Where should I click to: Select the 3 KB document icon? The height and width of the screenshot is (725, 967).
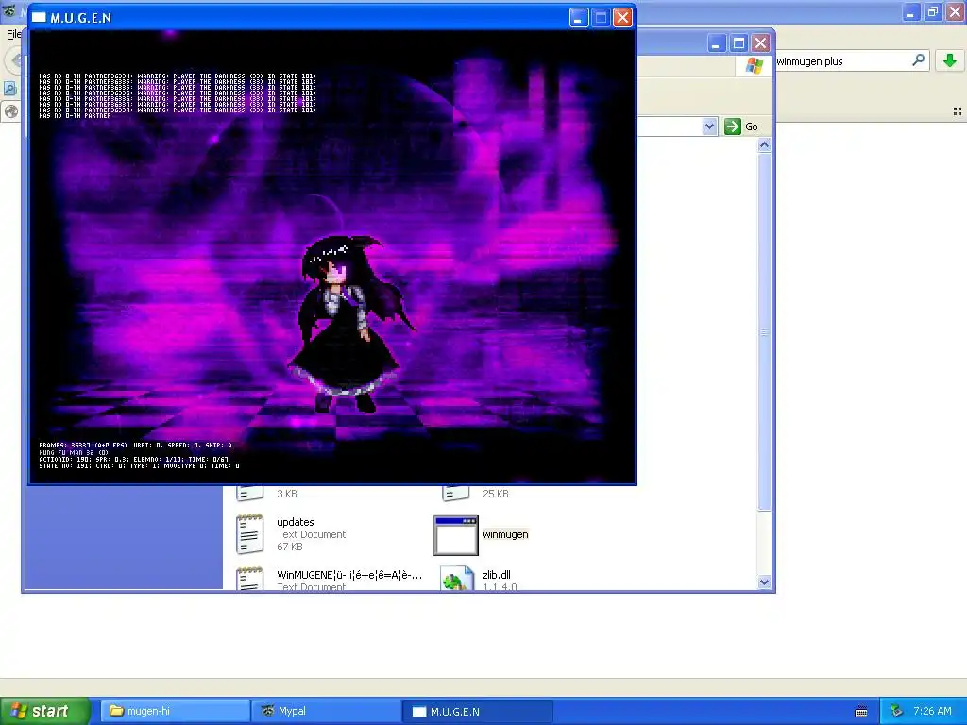tap(249, 493)
